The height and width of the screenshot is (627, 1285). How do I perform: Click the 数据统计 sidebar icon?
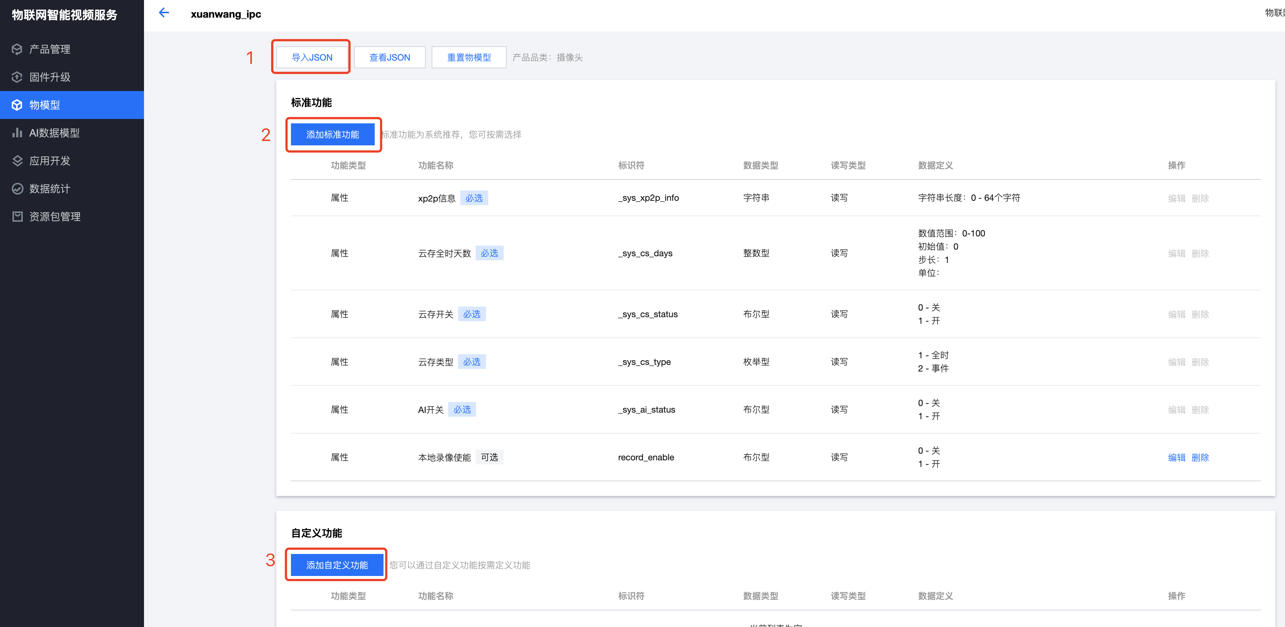coord(18,188)
